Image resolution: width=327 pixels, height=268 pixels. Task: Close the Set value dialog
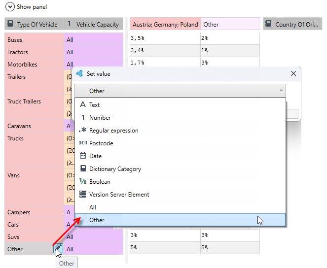pos(293,73)
